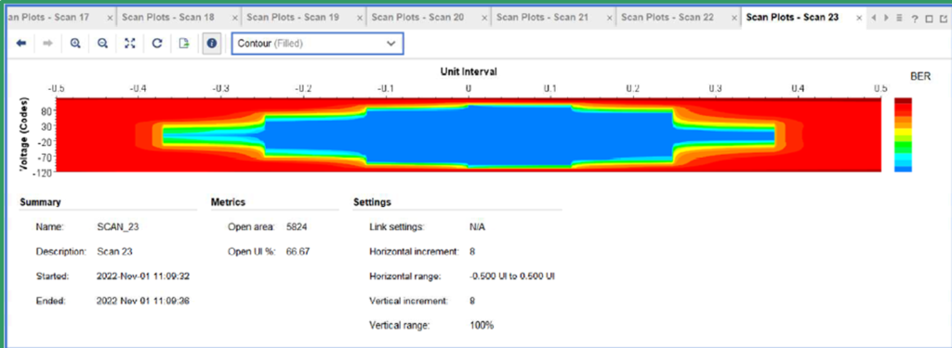Close the Scan 18 tab
The width and height of the screenshot is (952, 348).
tap(235, 19)
